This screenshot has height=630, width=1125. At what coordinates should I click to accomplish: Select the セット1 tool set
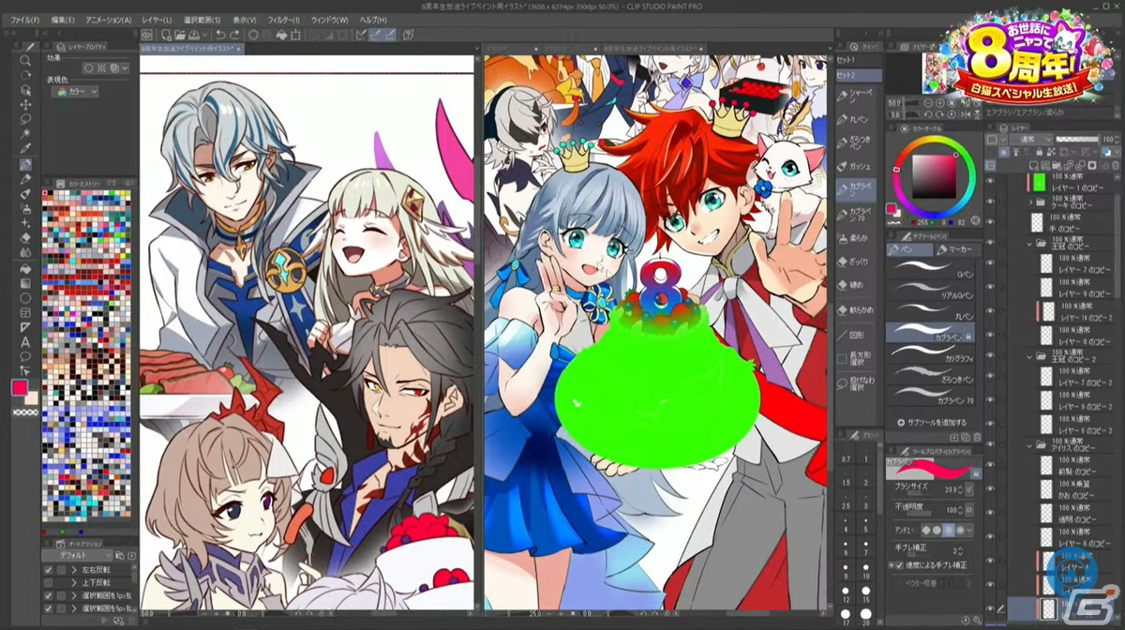pos(847,60)
